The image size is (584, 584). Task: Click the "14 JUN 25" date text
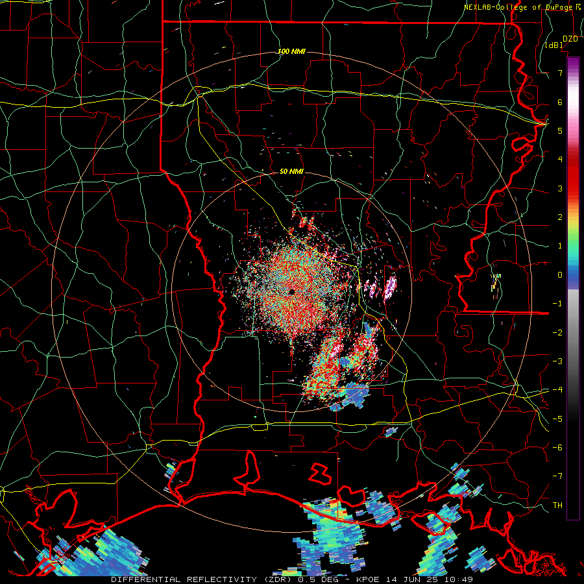coord(411,579)
